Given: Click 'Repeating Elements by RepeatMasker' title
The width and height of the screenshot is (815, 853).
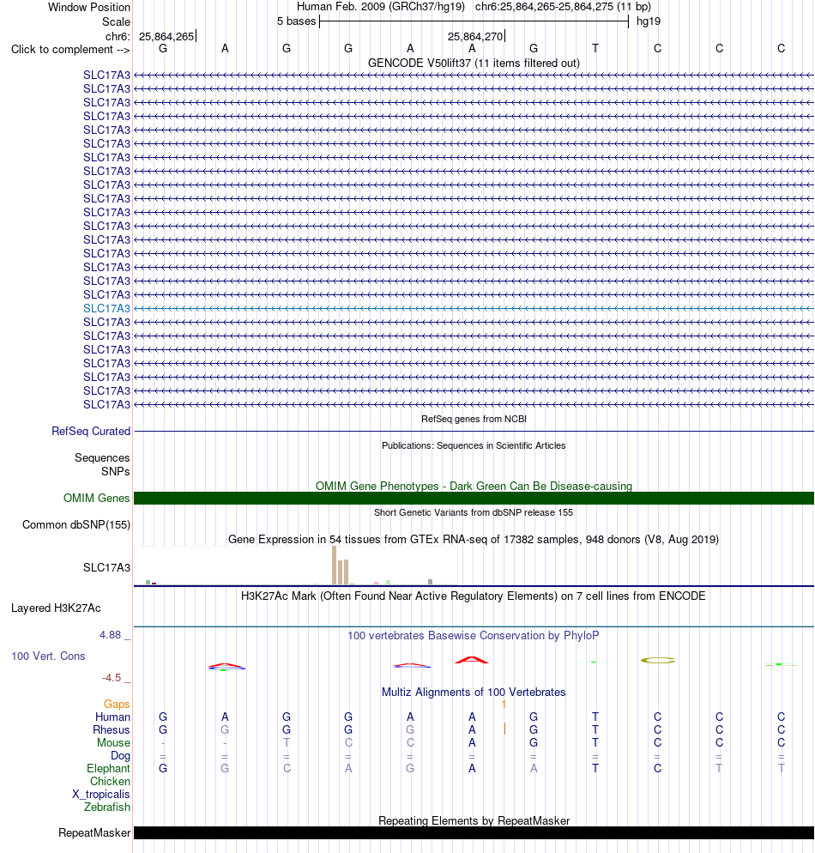Looking at the screenshot, I should (x=474, y=820).
